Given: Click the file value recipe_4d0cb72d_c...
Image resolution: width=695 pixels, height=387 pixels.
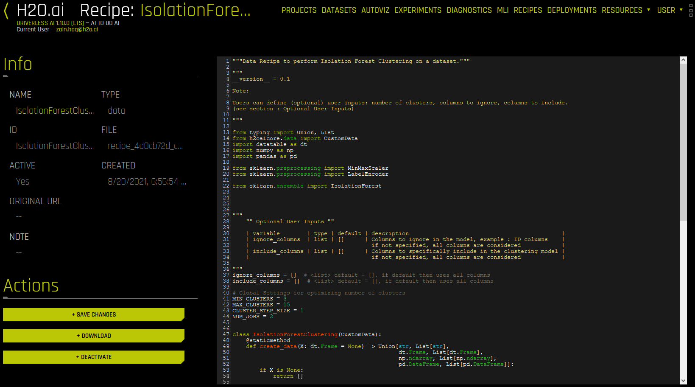Looking at the screenshot, I should point(145,146).
